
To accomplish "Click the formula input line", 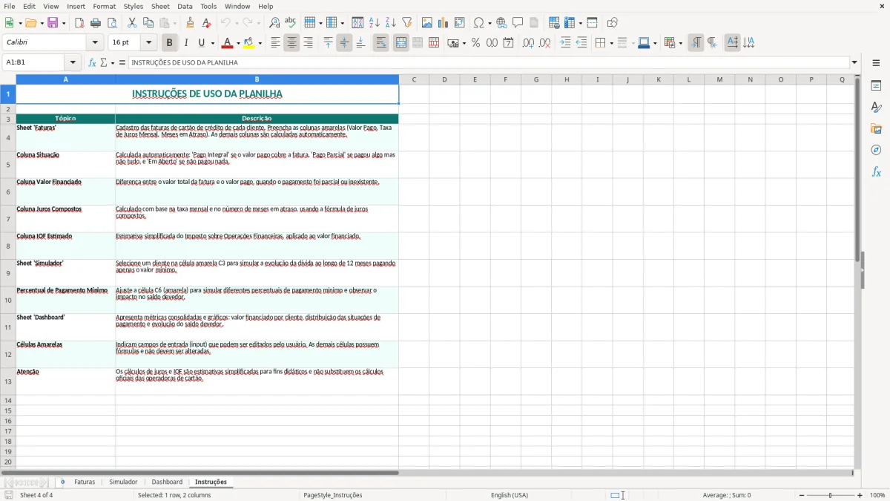I will click(x=489, y=62).
